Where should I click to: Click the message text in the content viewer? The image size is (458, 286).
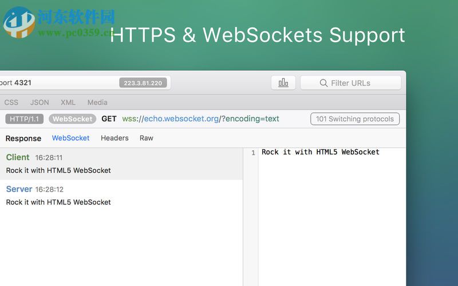click(x=321, y=152)
